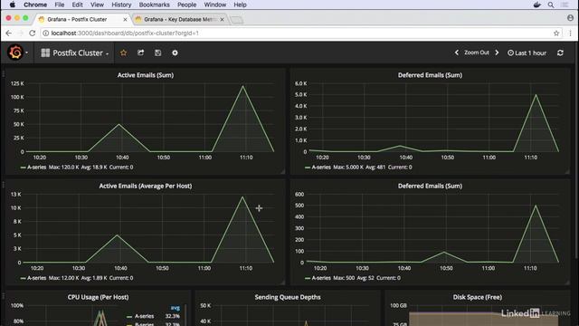Viewport: 579px width, 326px height.
Task: Click 'Avg: 1.89 K' legend value
Action: [94, 278]
